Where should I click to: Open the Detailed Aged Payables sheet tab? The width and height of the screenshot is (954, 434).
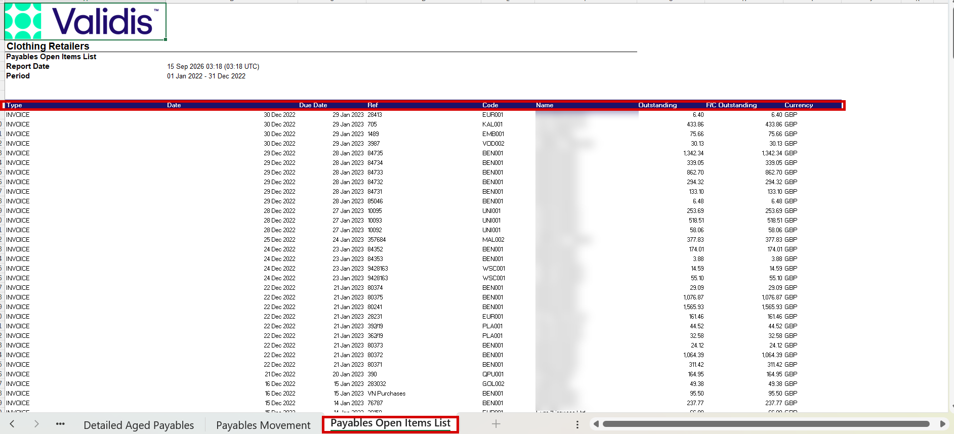coord(139,425)
